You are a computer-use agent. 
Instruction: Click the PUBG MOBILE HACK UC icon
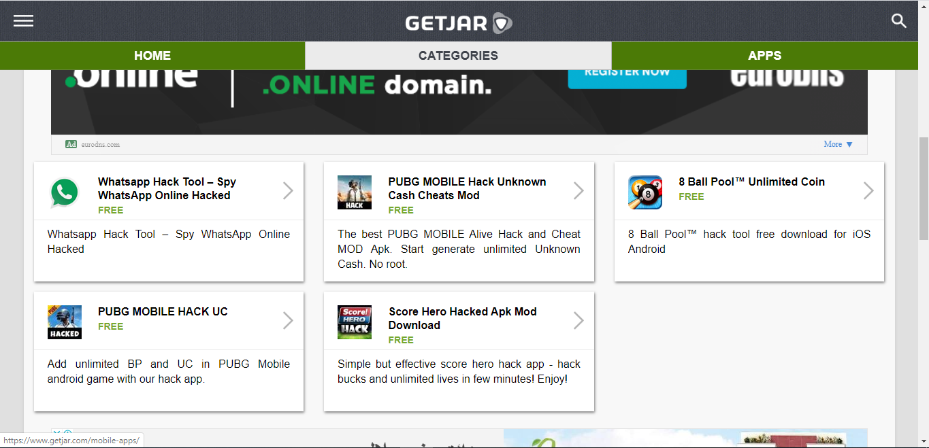65,322
